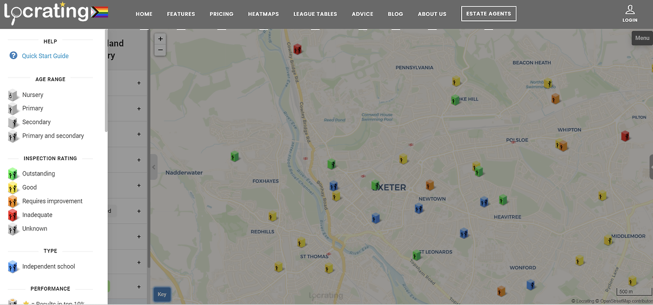Select the Nursery age range icon
Screen dimensions: 653x305
13,95
